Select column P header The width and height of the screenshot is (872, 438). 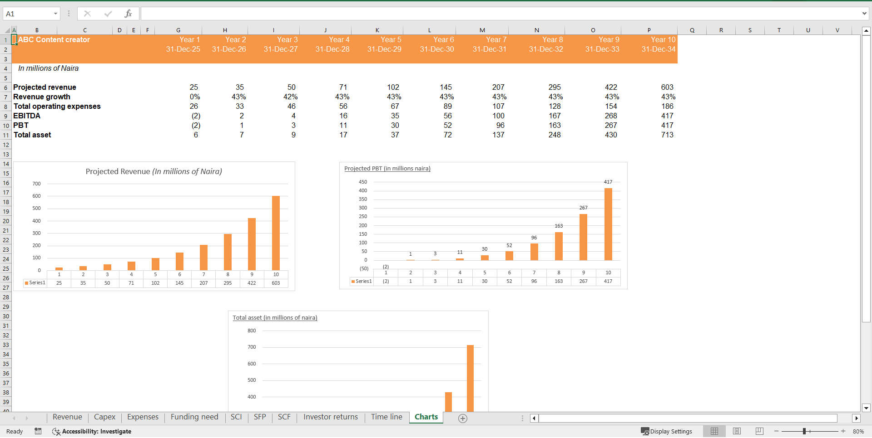tap(649, 30)
